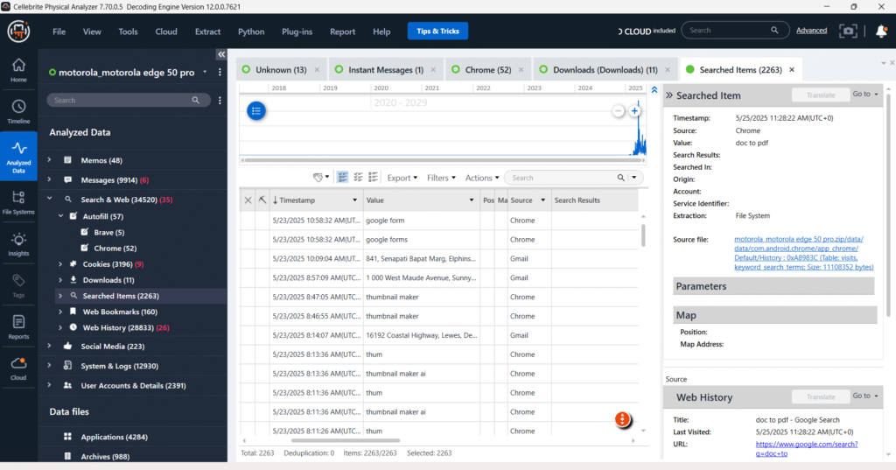Collapse the Autofill (57) node
The image size is (896, 470).
[60, 216]
